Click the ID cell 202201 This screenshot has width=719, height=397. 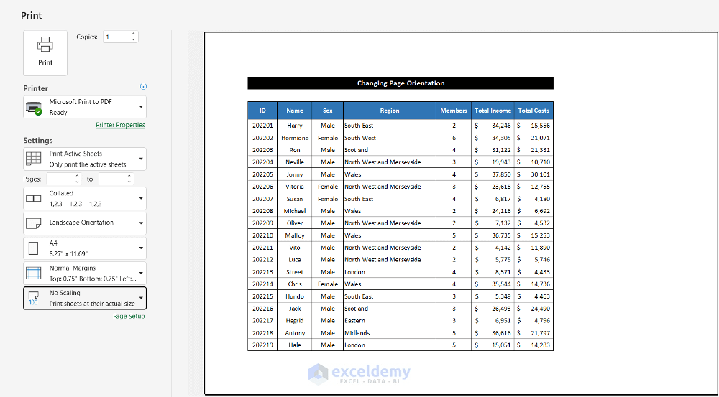(262, 126)
